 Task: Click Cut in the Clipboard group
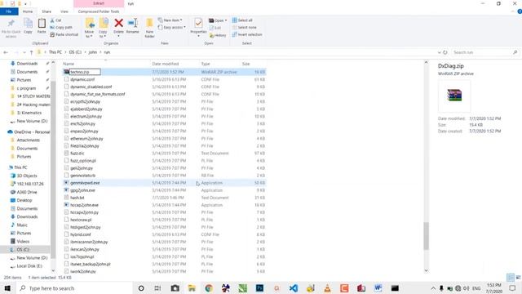coord(55,20)
